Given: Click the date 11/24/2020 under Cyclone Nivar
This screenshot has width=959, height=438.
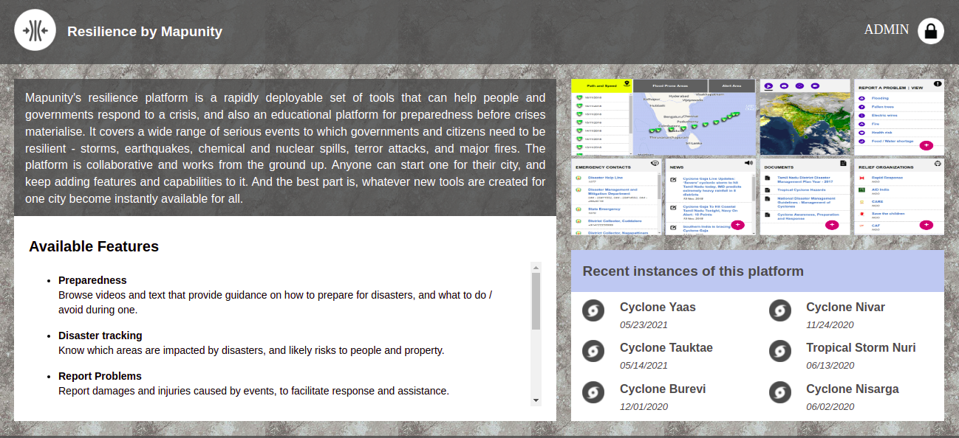Looking at the screenshot, I should tap(830, 324).
